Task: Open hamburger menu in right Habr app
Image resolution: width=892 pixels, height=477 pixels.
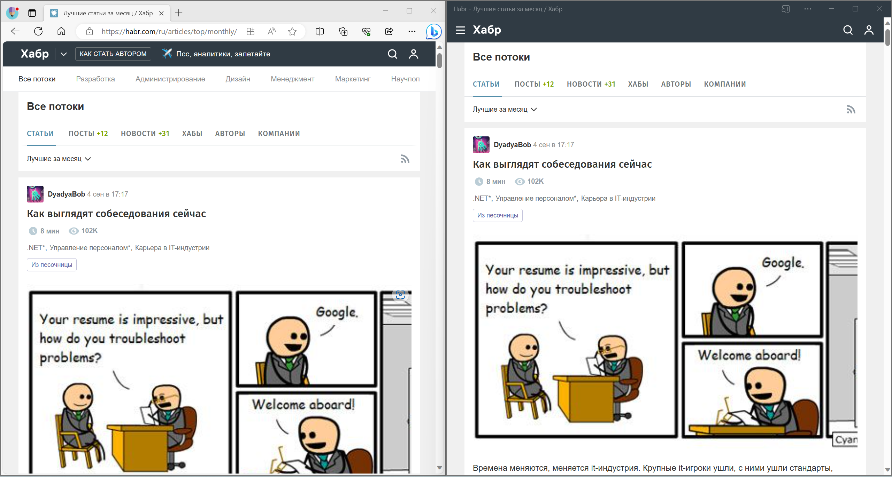Action: point(460,30)
